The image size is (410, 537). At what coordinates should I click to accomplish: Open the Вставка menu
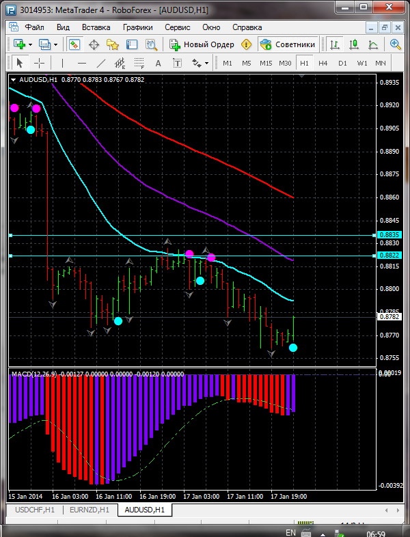pos(96,27)
